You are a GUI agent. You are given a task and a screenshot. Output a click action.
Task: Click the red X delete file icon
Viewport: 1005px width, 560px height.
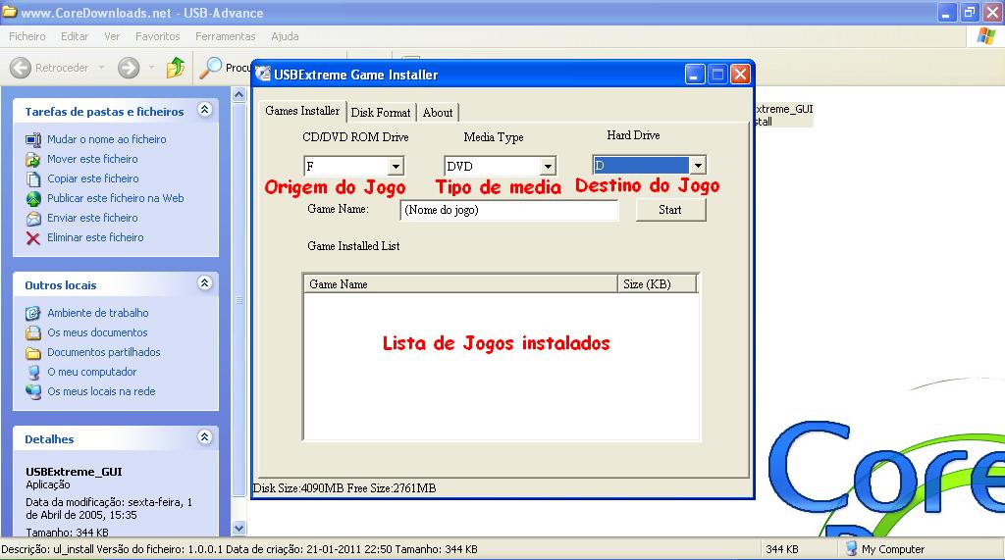coord(33,238)
